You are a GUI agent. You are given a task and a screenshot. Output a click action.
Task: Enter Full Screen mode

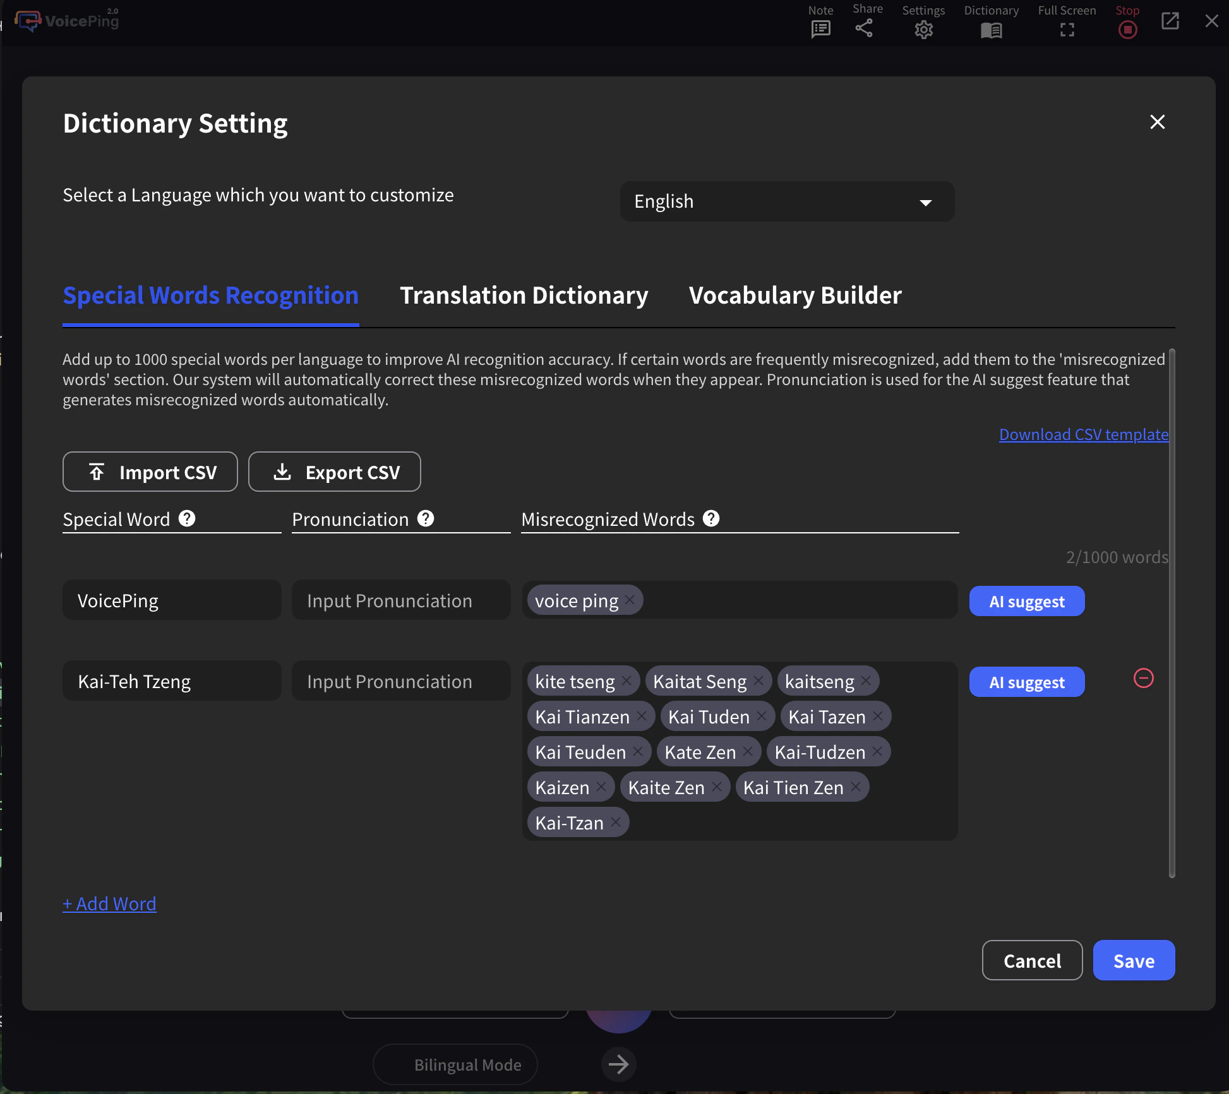pos(1067,30)
